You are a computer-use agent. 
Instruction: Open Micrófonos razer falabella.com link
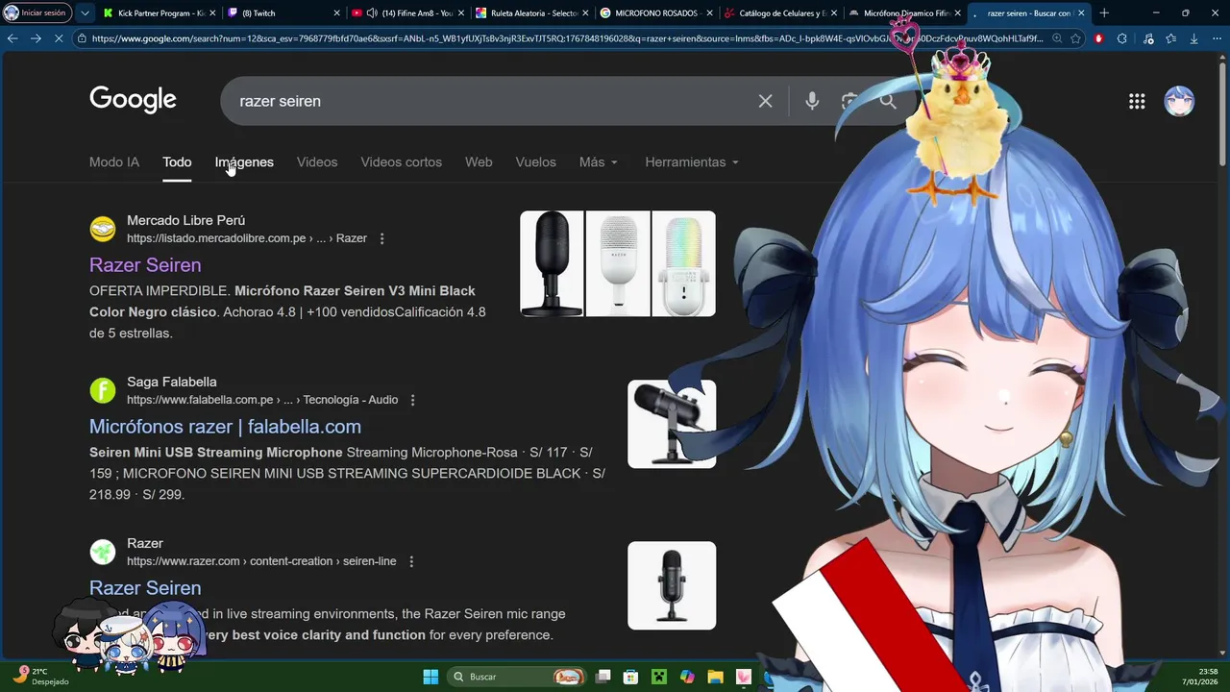225,427
